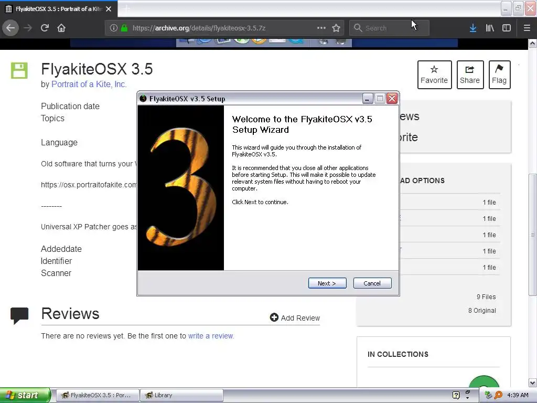Click the green padlock security icon
537x403 pixels.
124,28
